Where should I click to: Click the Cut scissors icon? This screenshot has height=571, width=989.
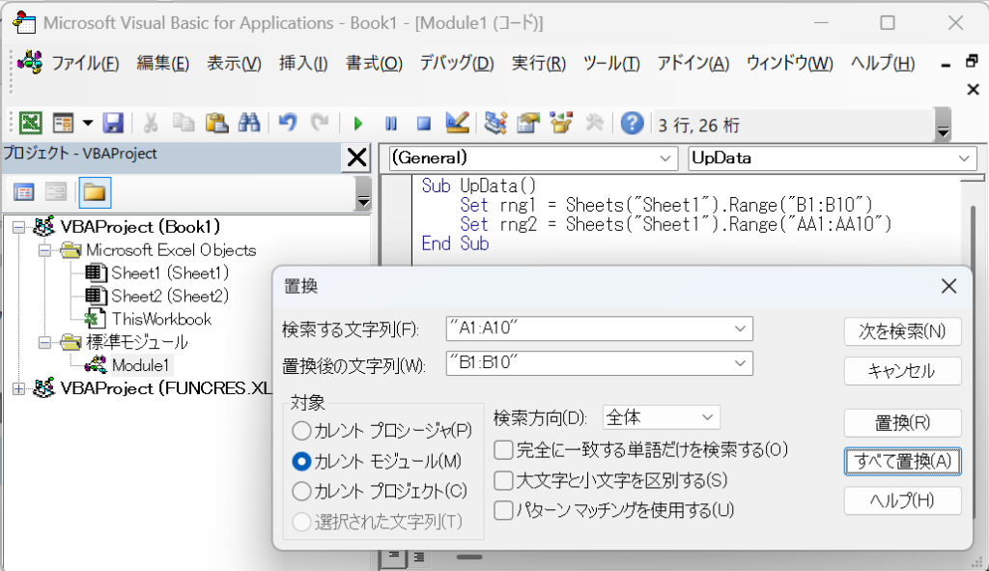(x=150, y=123)
